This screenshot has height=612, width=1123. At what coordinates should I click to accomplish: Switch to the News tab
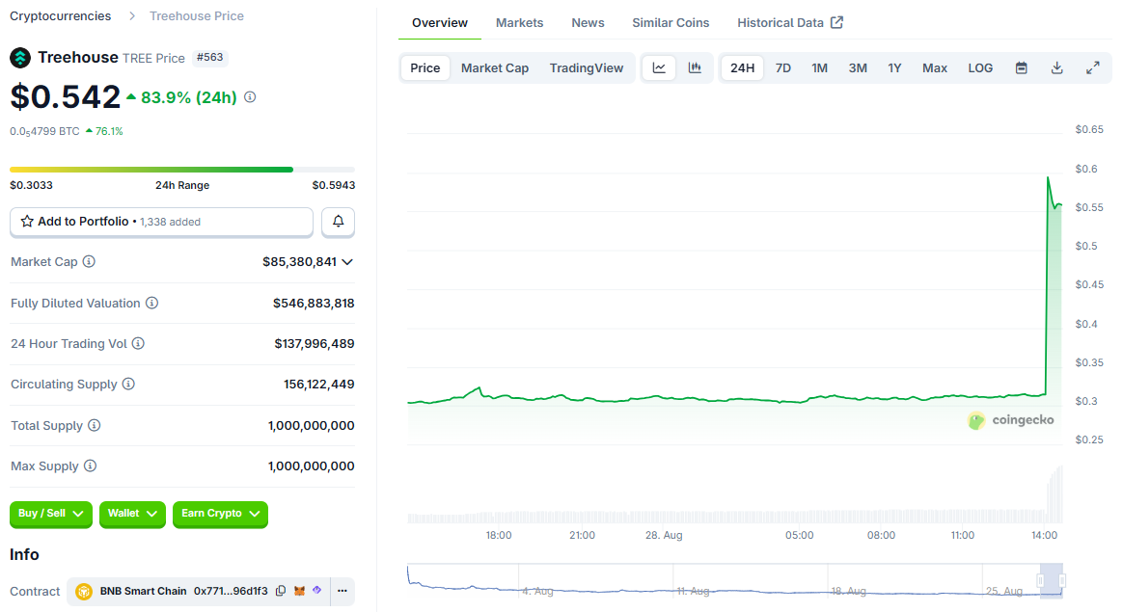pyautogui.click(x=588, y=23)
